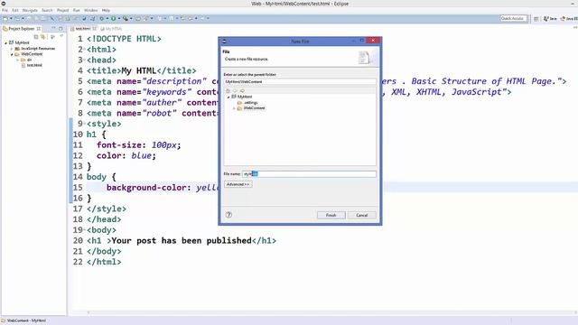
Task: Click the External Tools run icon
Action: [126, 18]
